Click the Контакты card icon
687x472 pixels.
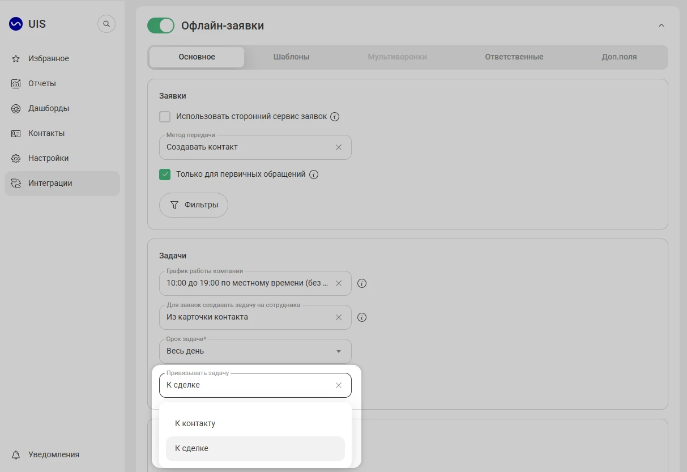pyautogui.click(x=16, y=133)
